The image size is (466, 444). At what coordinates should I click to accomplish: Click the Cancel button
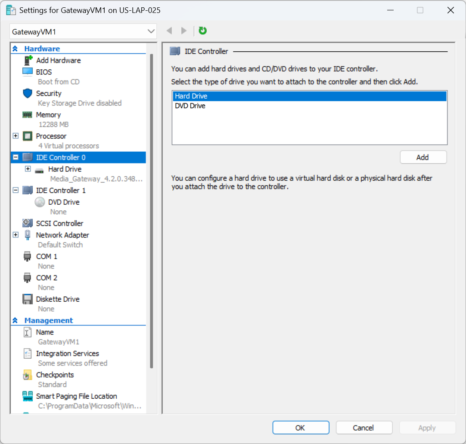tap(364, 428)
